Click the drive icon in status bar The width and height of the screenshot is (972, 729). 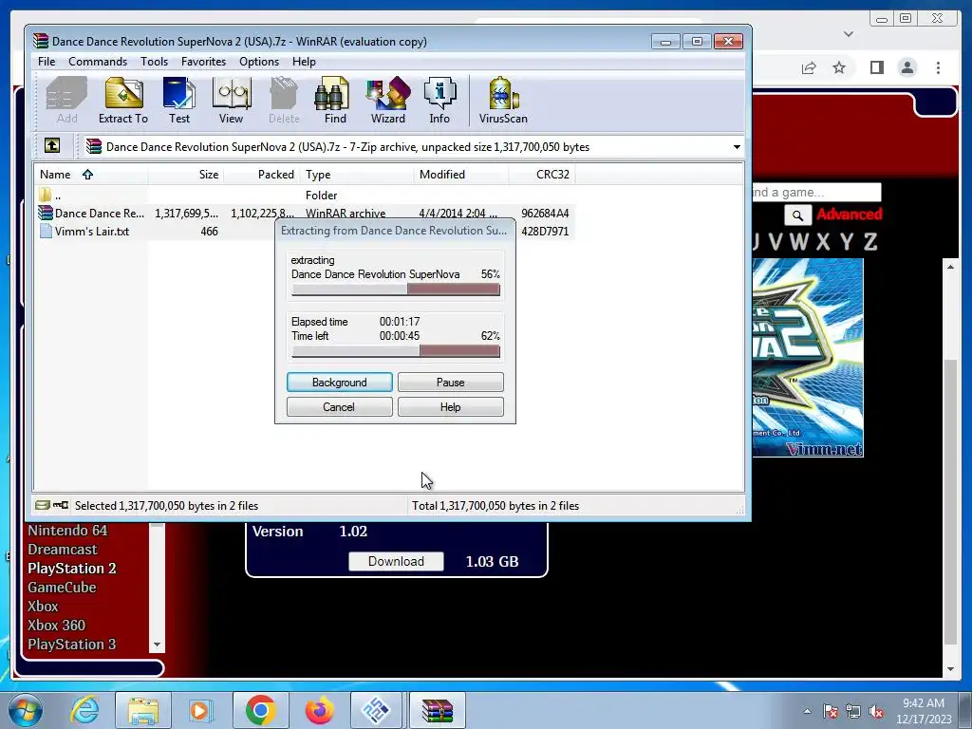pyautogui.click(x=42, y=505)
